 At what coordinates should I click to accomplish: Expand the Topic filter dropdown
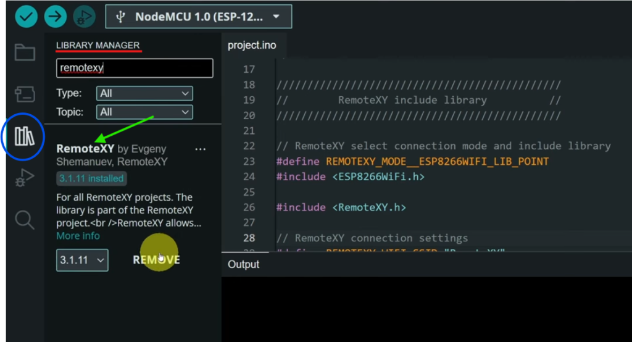(x=144, y=112)
